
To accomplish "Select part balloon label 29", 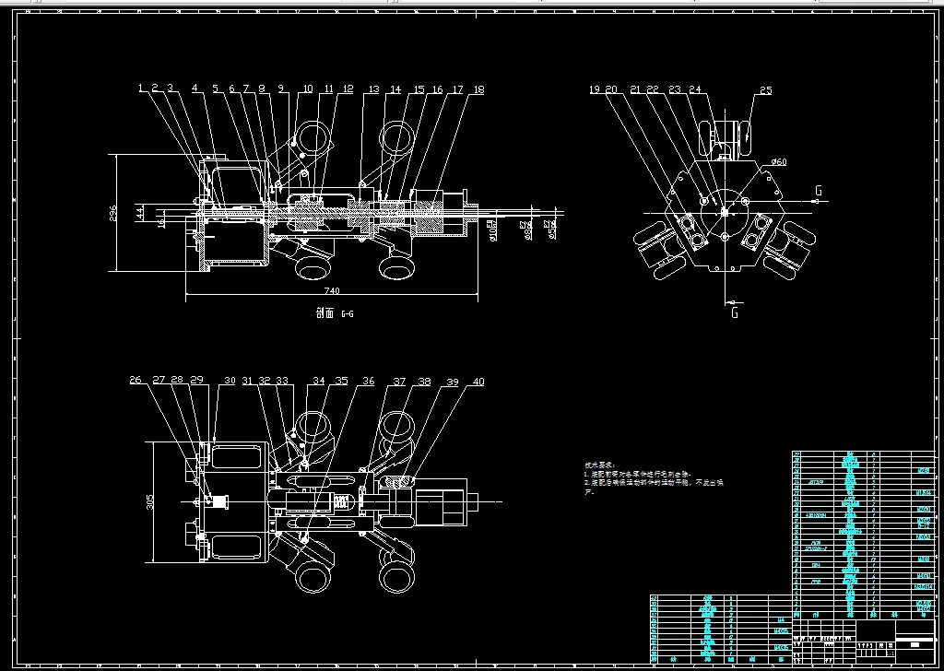I will coord(197,380).
